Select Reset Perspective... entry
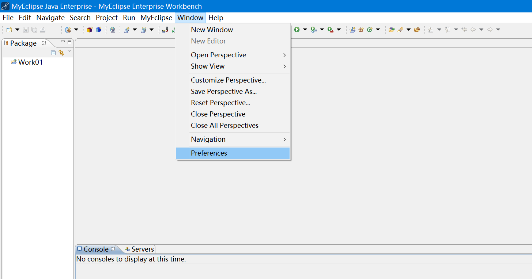Screen dimensions: 532x279 click(233, 103)
